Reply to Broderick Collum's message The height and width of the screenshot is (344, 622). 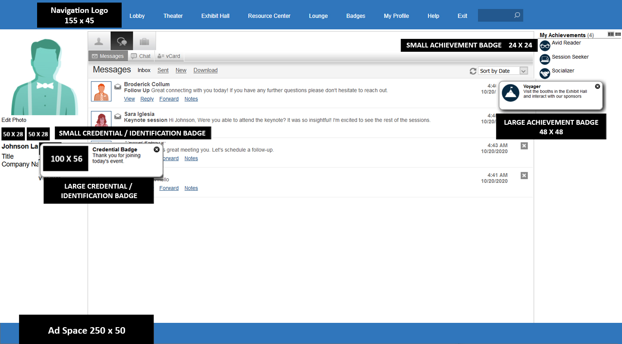[147, 99]
